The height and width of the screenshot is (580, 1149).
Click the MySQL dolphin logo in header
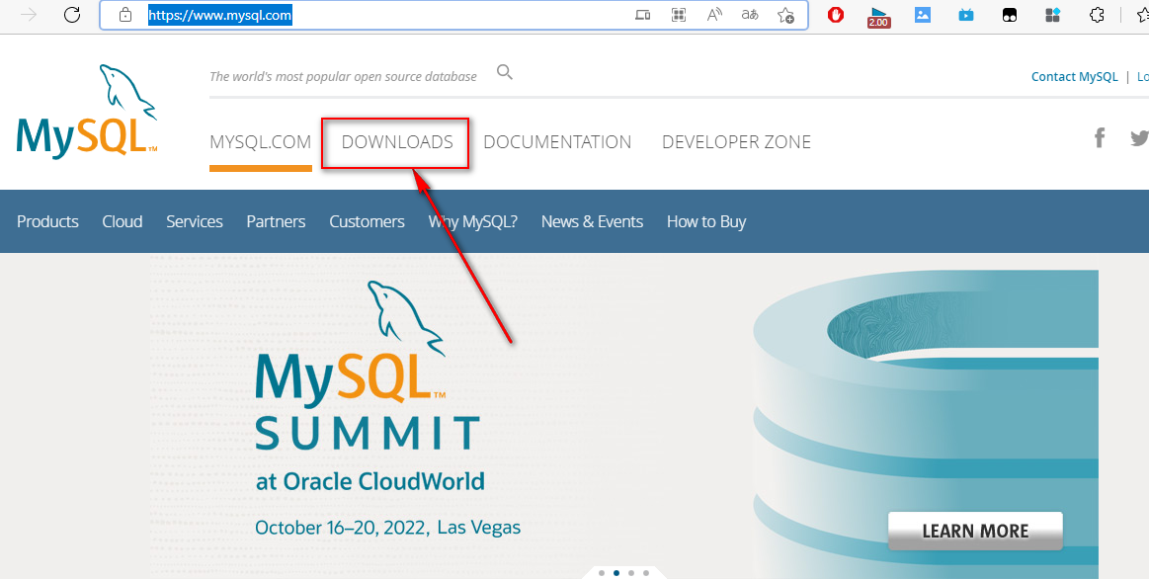[87, 110]
